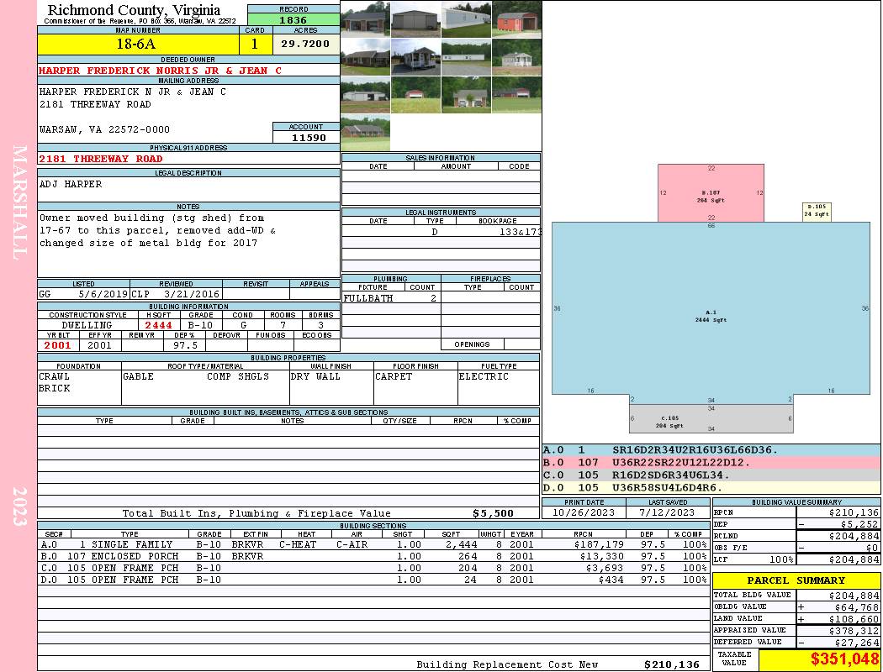883x672 pixels.
Task: Click record number 1836
Action: click(x=293, y=19)
